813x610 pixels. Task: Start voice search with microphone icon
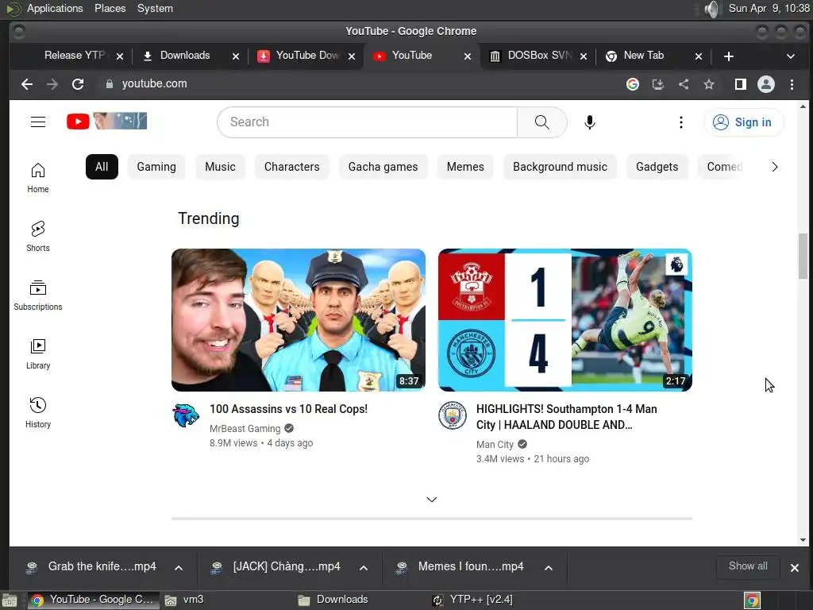590,122
